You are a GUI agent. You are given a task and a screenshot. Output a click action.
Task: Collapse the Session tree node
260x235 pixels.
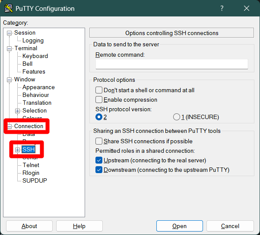(9, 33)
